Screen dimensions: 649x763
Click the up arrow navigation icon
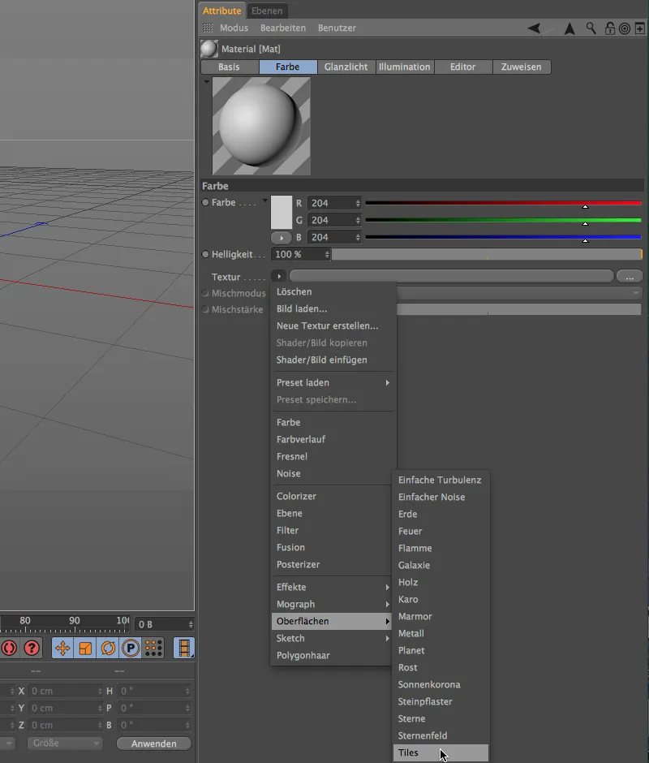click(569, 28)
